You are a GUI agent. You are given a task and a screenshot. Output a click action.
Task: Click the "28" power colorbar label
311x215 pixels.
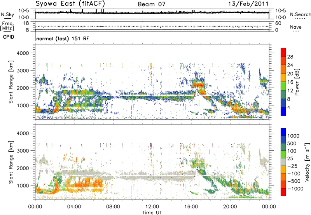(290, 57)
